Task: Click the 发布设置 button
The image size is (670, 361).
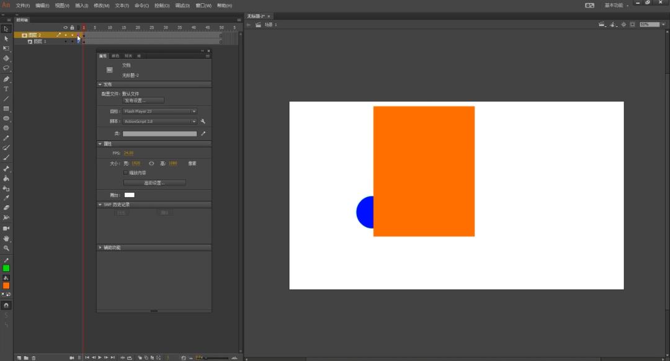Action: pyautogui.click(x=143, y=100)
